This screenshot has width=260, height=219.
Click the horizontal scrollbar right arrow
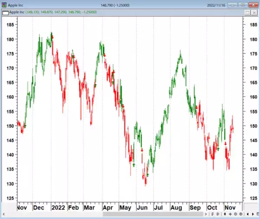[x=206, y=214]
